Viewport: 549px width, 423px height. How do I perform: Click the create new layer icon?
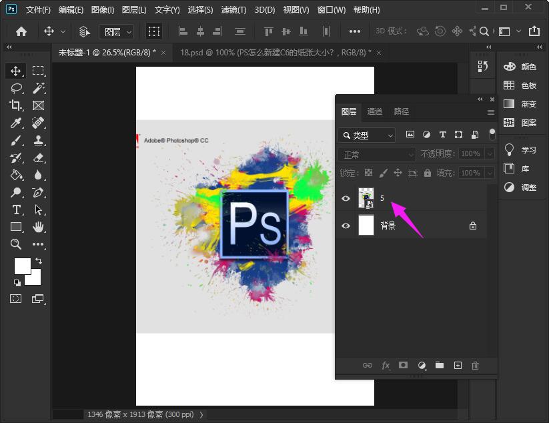coord(458,366)
